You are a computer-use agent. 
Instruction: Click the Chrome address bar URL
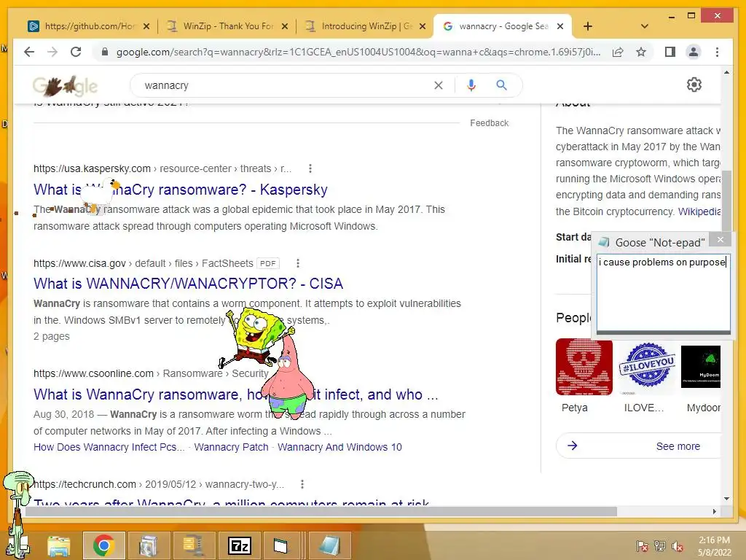[x=358, y=52]
